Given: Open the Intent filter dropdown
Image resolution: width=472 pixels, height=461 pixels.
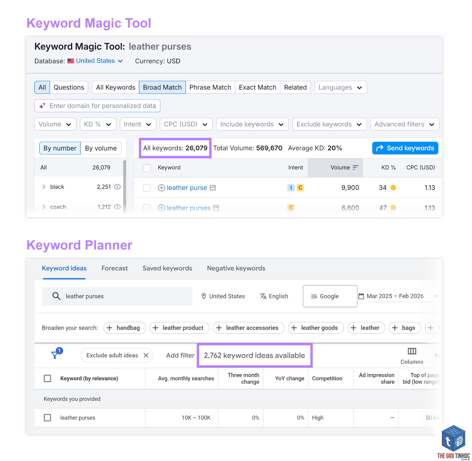Looking at the screenshot, I should click(138, 124).
